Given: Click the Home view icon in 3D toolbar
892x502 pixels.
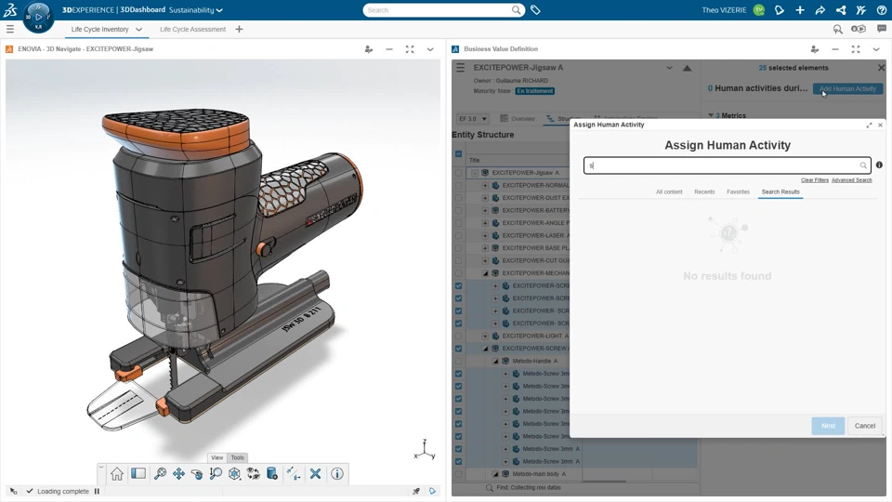Looking at the screenshot, I should coord(117,474).
